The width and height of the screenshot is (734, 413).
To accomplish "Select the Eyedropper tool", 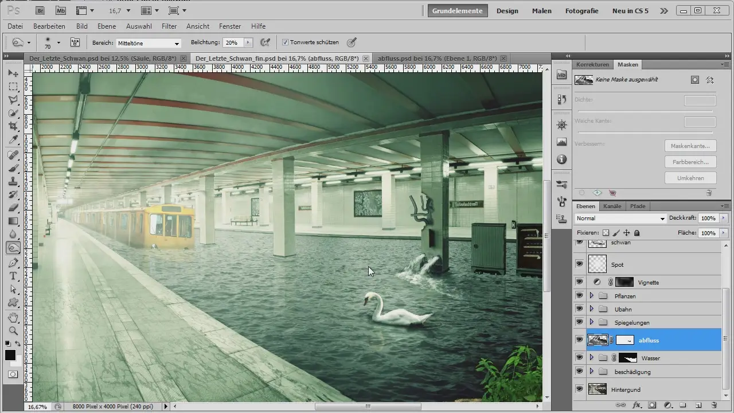I will pyautogui.click(x=13, y=140).
